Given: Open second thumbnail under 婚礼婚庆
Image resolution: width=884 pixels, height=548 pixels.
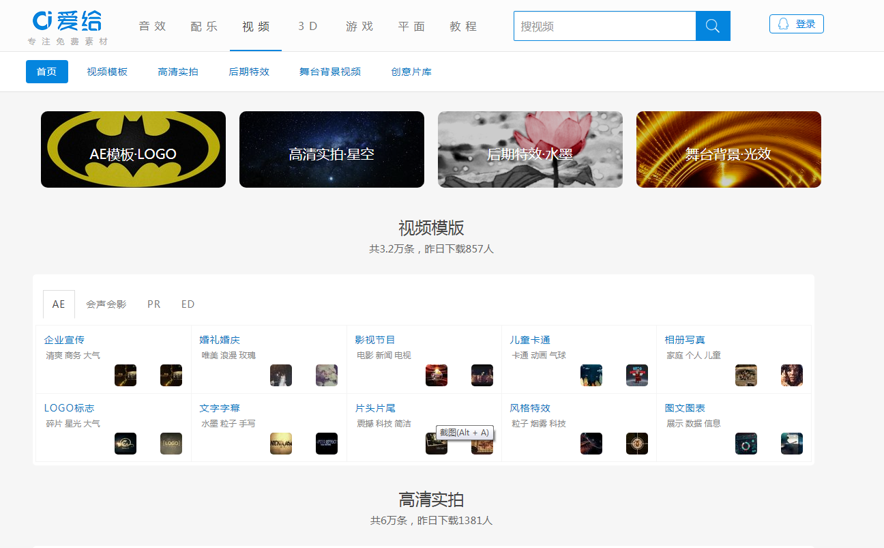Looking at the screenshot, I should (327, 375).
